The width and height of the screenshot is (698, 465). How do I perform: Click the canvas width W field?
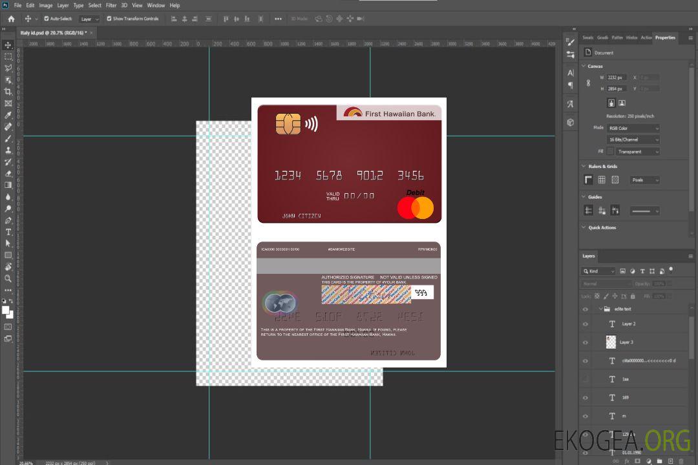(617, 77)
